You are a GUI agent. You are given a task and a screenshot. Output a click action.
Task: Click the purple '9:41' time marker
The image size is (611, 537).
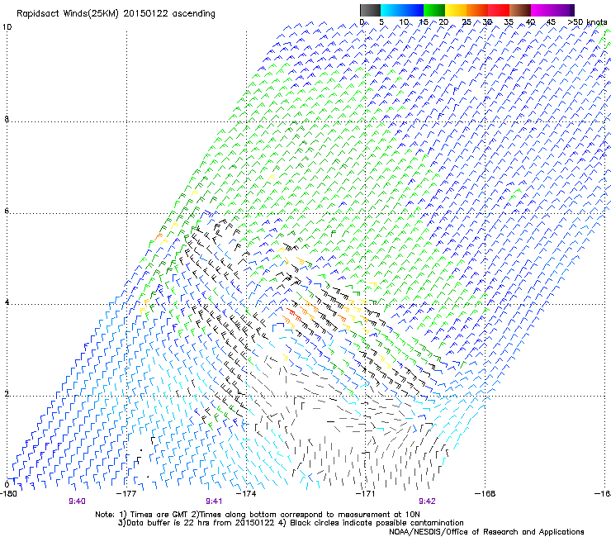tap(214, 501)
